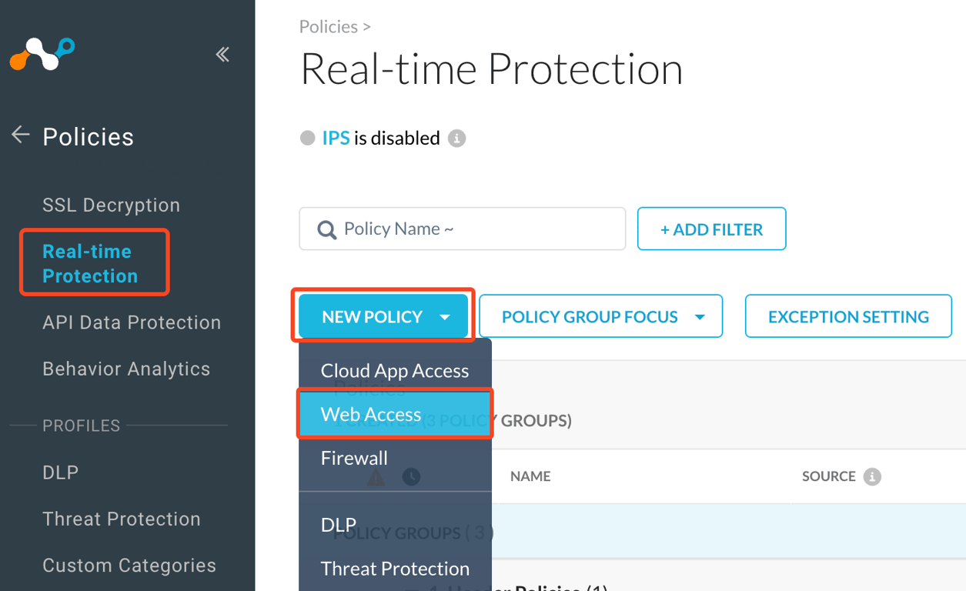Go back using the Policies arrow
966x591 pixels.
[20, 136]
